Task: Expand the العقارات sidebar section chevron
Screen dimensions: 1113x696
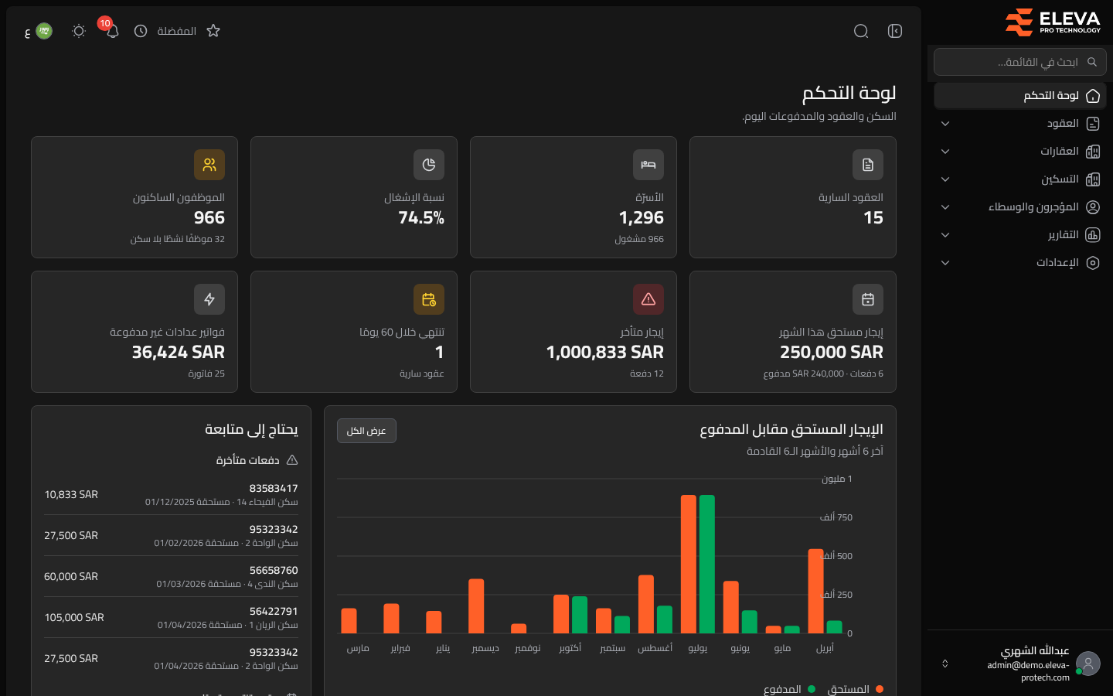Action: point(945,152)
